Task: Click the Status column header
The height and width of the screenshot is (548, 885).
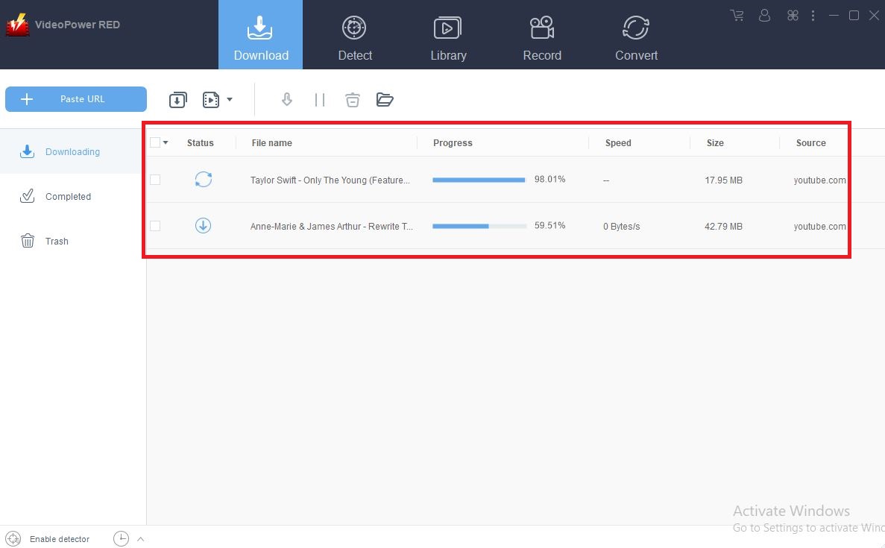Action: [x=201, y=143]
